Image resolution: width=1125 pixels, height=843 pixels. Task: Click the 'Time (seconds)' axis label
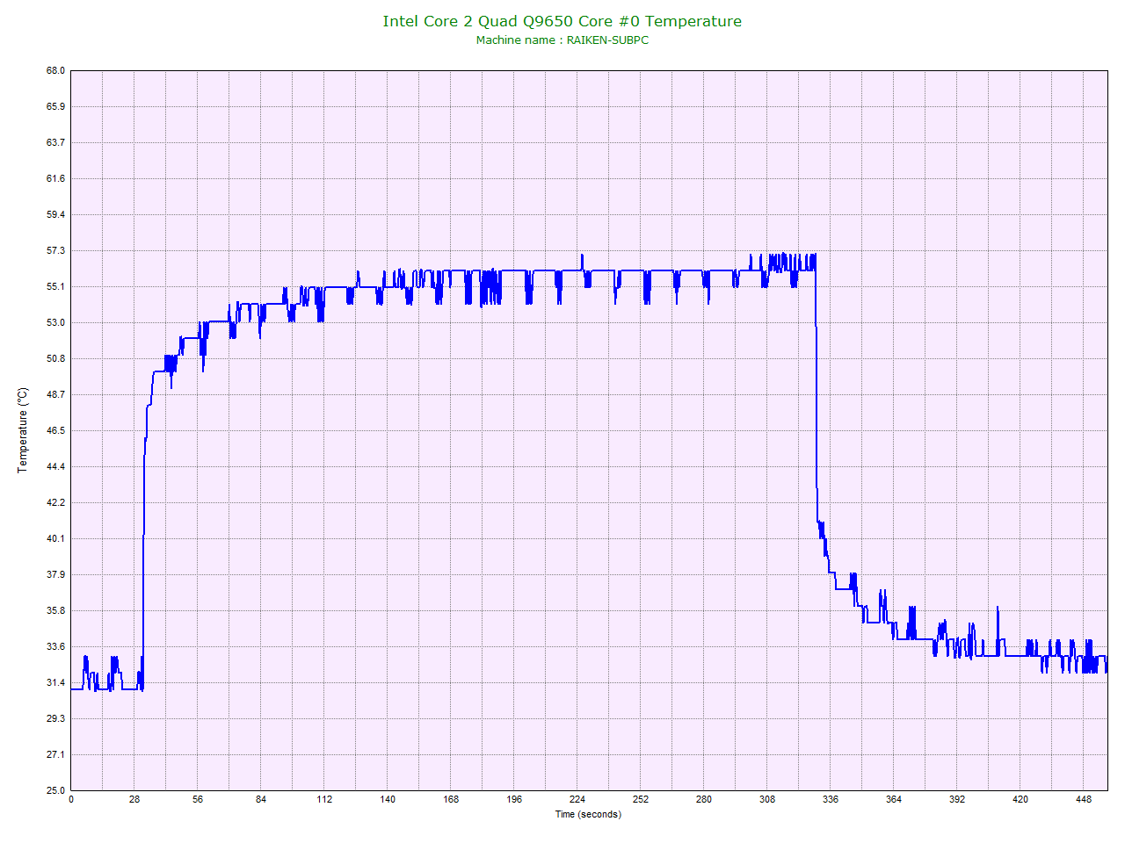pos(588,814)
